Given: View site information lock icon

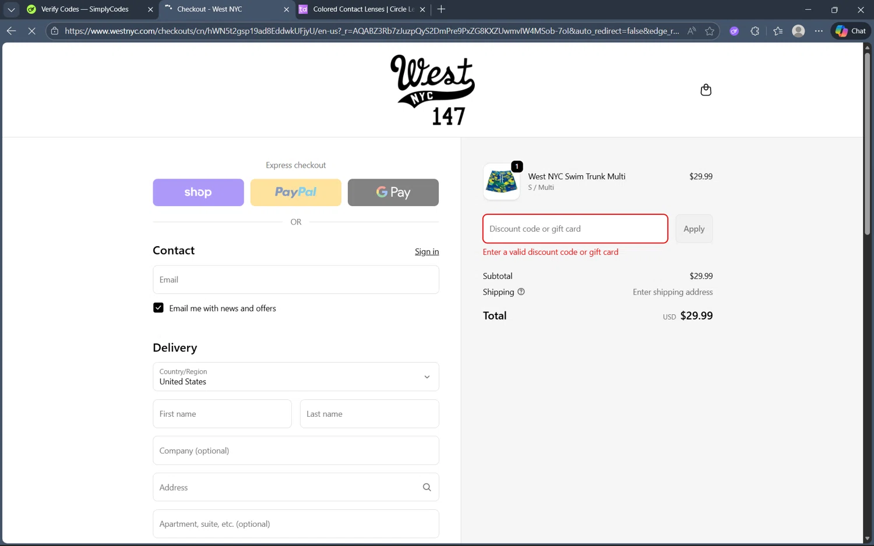Looking at the screenshot, I should [x=54, y=31].
